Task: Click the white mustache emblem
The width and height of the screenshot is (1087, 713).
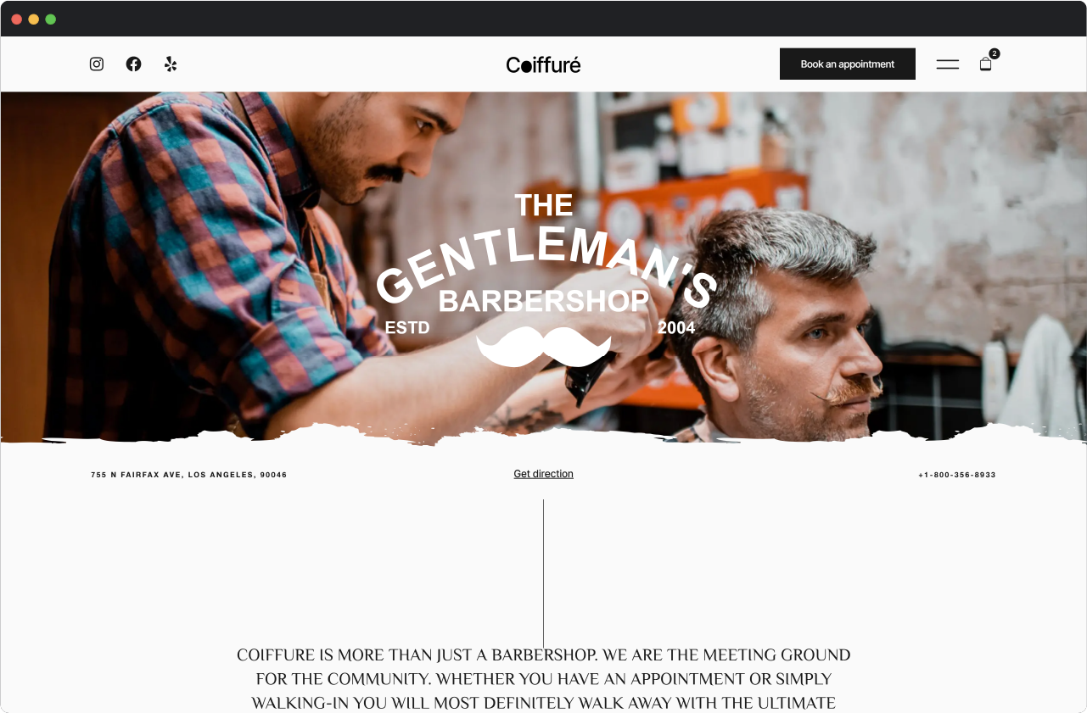Action: [544, 347]
